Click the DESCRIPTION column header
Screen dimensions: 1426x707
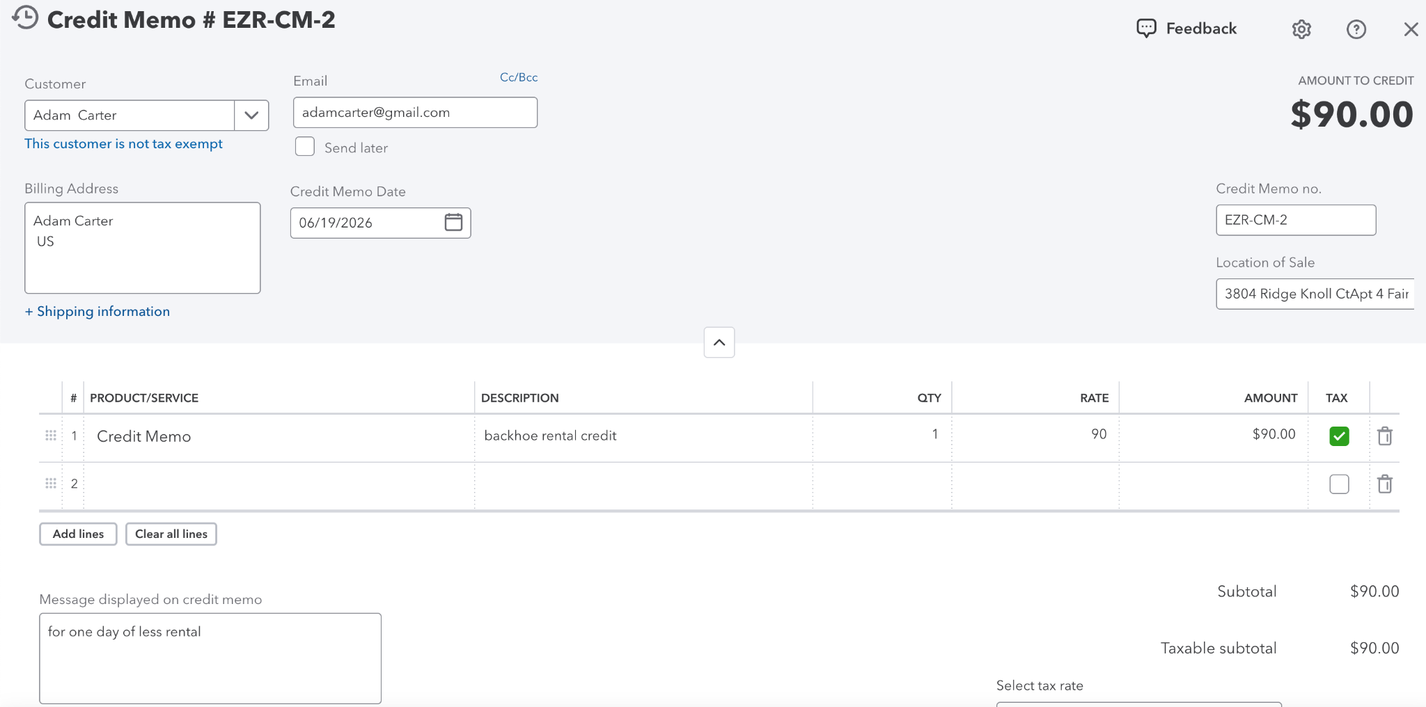(x=519, y=398)
